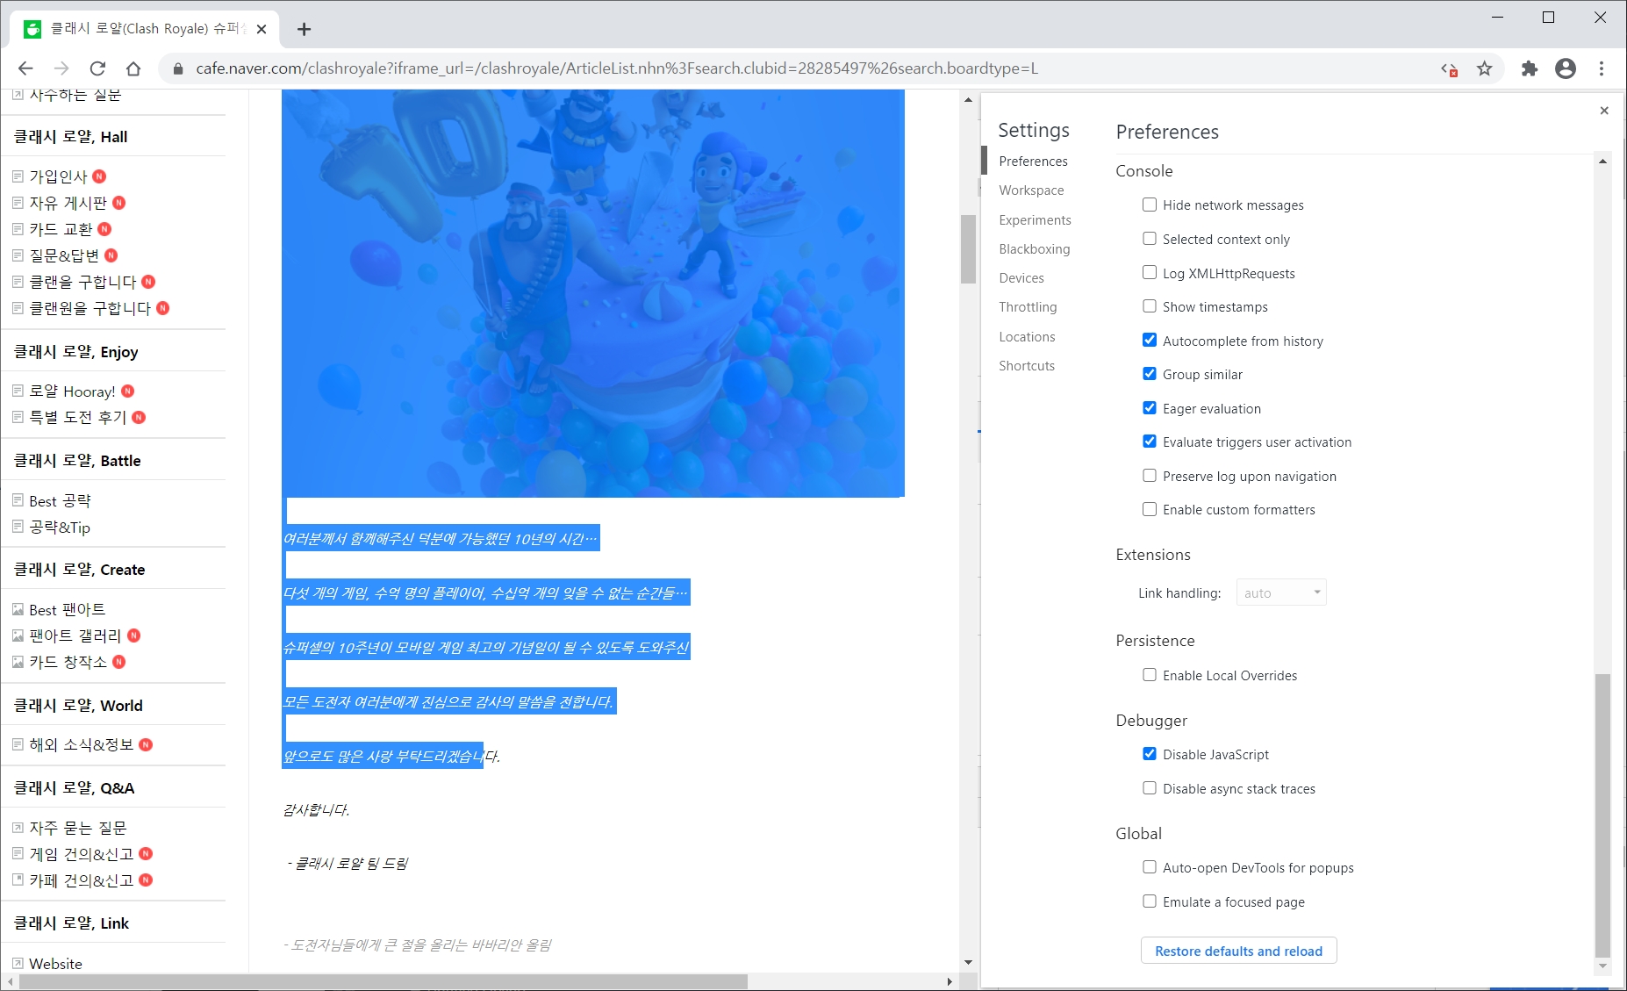Open the Extensions puzzle icon
The image size is (1627, 991).
pyautogui.click(x=1530, y=68)
